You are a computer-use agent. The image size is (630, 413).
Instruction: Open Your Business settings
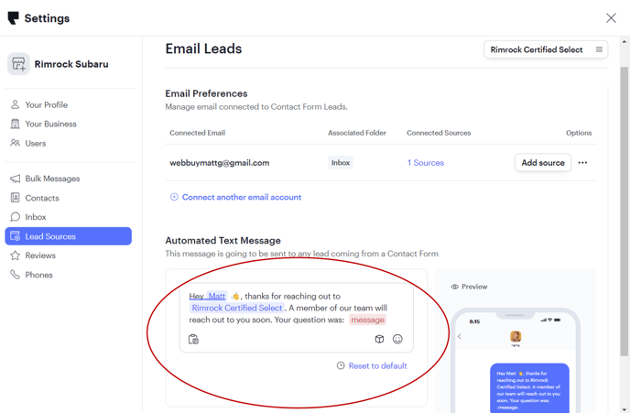click(50, 125)
